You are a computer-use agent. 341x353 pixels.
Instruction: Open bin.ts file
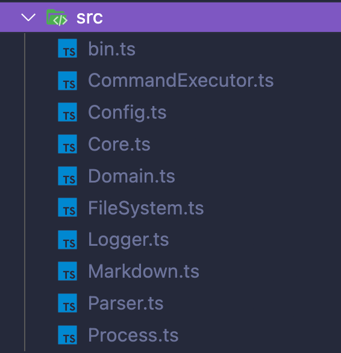pos(111,49)
